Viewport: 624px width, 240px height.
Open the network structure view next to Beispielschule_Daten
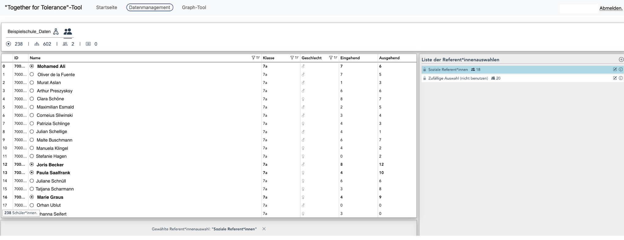[56, 31]
